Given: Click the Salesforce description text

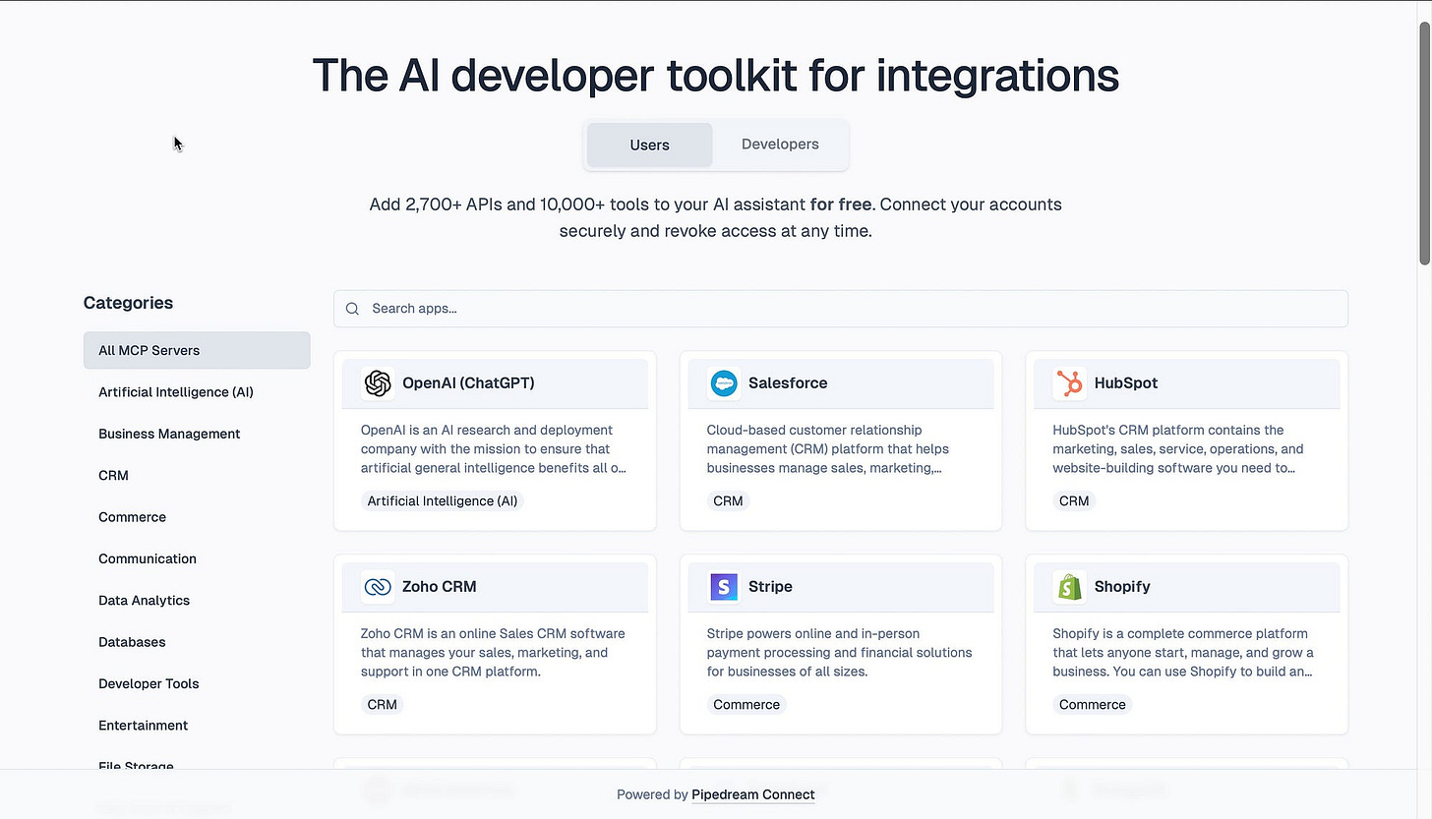Looking at the screenshot, I should coord(828,449).
